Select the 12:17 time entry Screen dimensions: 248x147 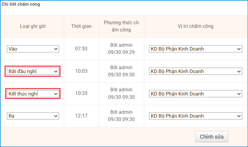[81, 116]
